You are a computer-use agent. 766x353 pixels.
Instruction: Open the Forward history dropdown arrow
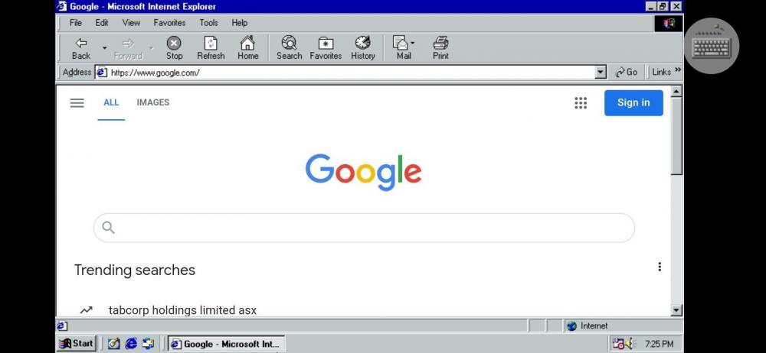coord(151,48)
